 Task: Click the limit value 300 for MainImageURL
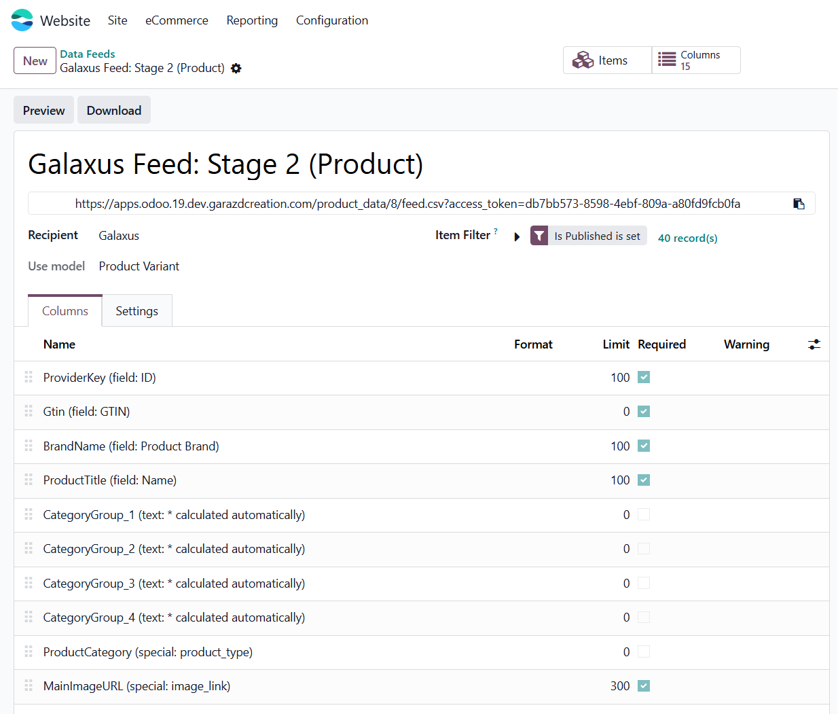tap(620, 686)
